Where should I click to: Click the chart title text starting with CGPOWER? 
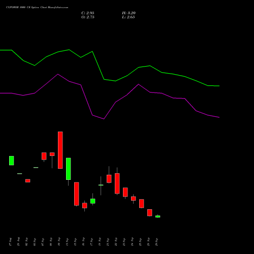37,8
